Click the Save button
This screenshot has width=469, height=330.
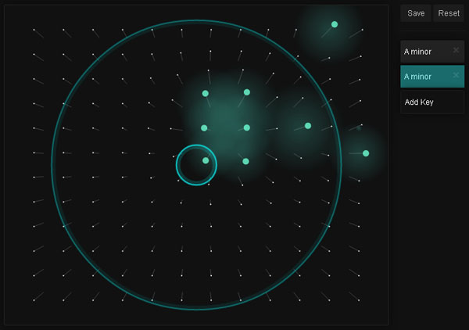coord(416,13)
